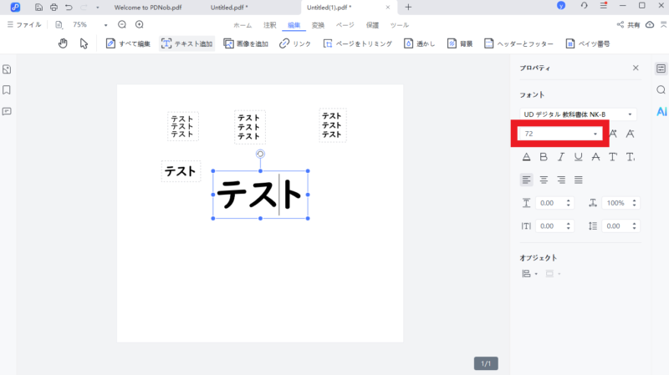
Task: Open the page thumbnails sidebar panel
Action: click(x=7, y=68)
